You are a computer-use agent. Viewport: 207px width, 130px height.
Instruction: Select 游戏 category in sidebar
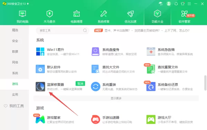pos(15,84)
